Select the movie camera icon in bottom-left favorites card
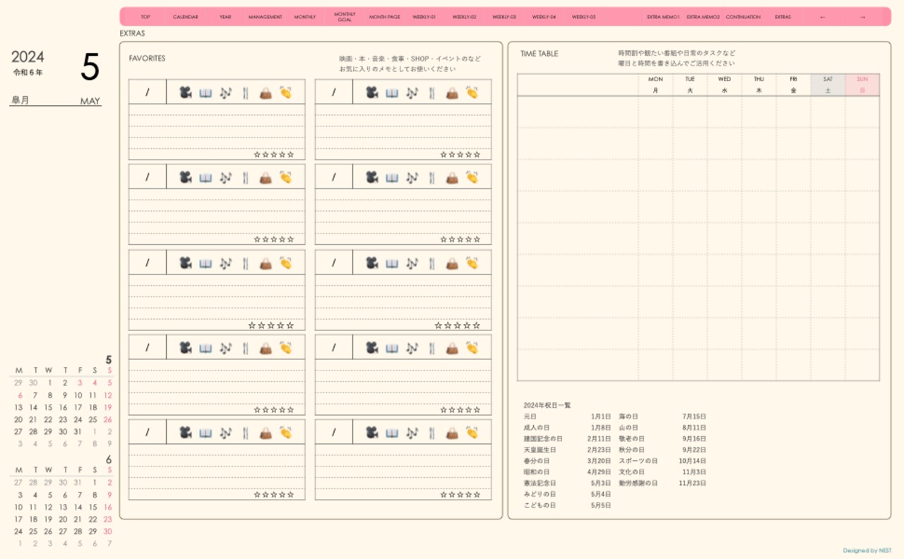 coord(185,433)
